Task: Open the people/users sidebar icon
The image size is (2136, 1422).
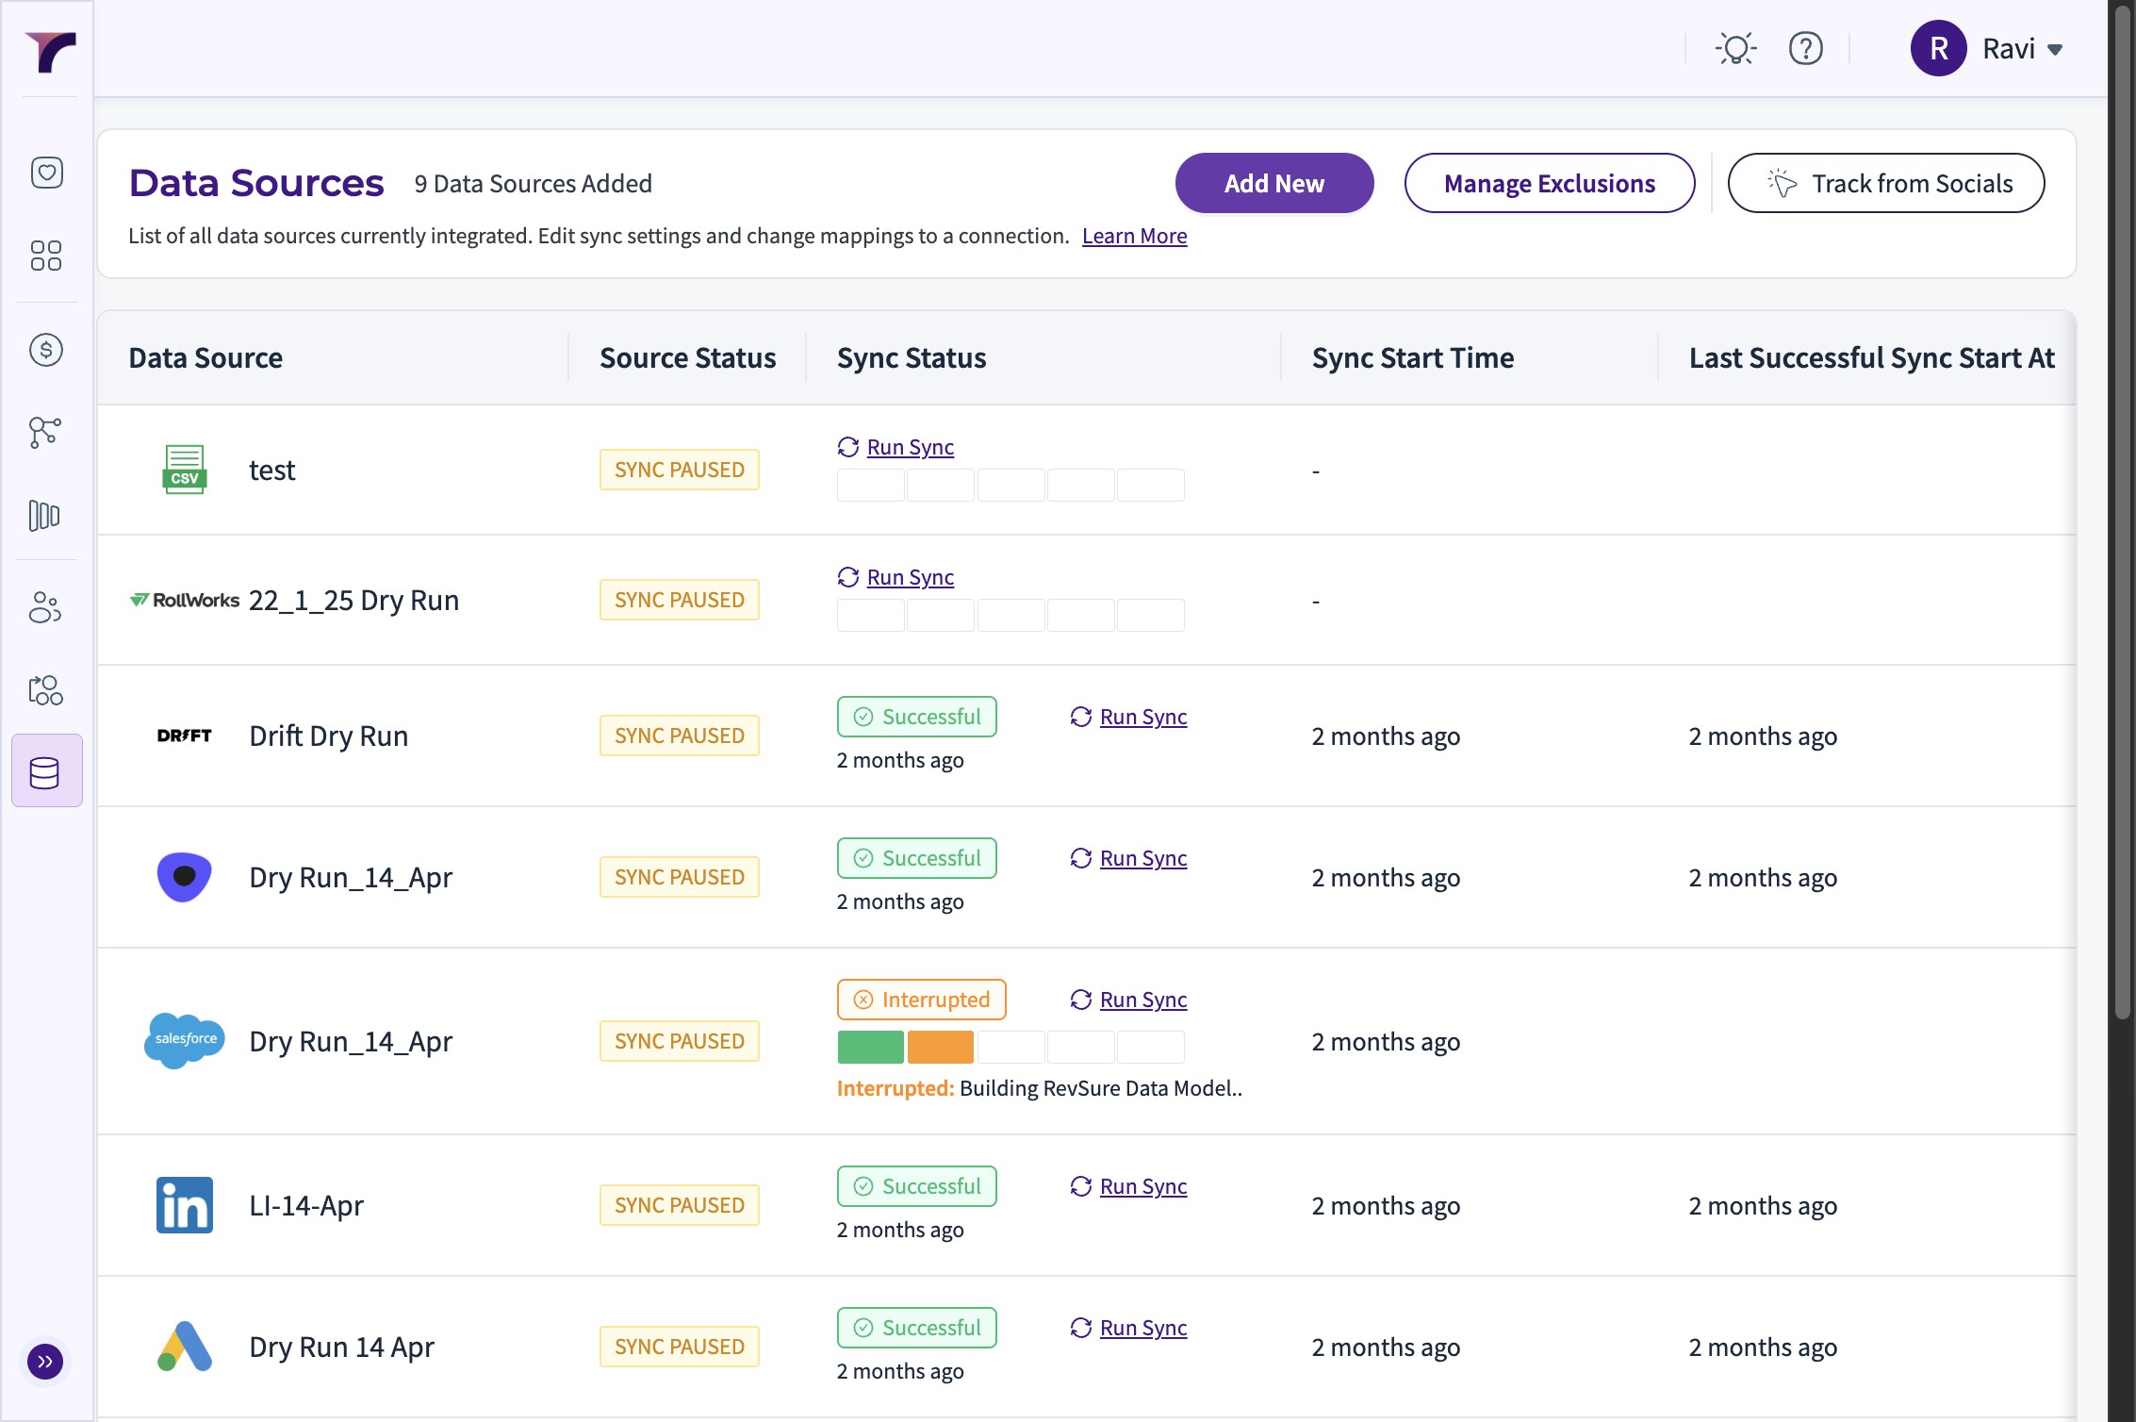Action: pyautogui.click(x=46, y=608)
